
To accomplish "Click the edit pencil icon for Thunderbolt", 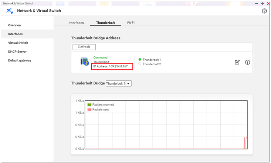I will (x=237, y=62).
